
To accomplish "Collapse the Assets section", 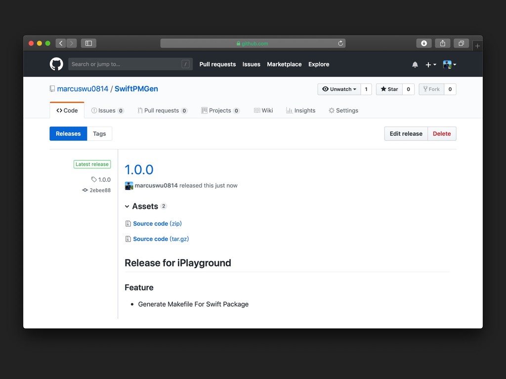I will click(146, 206).
